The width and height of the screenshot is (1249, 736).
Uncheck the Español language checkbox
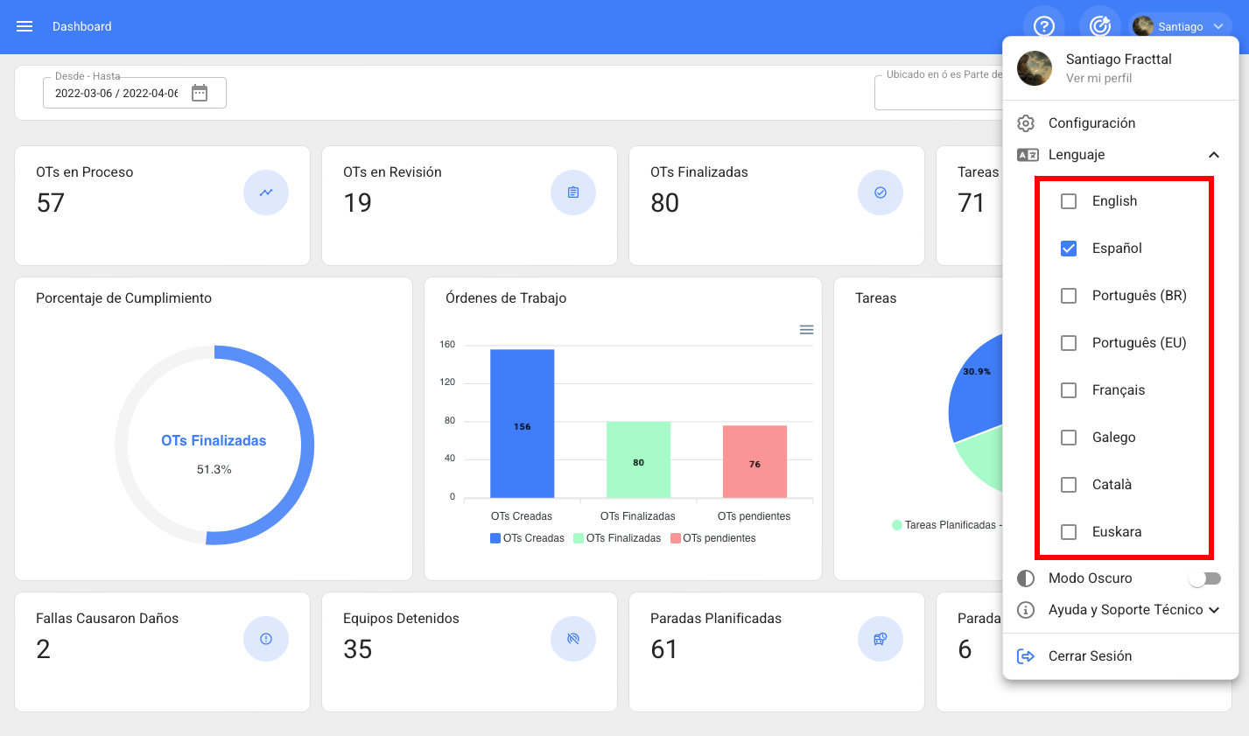coord(1069,249)
